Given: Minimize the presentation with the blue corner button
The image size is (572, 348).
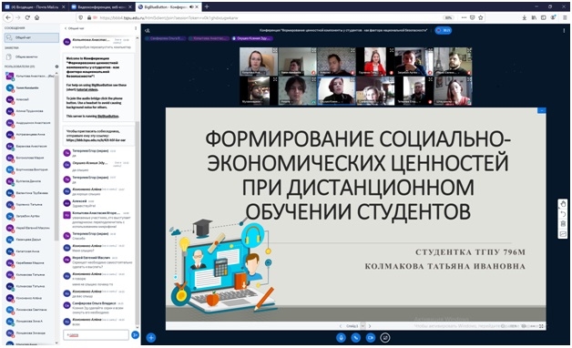Looking at the screenshot, I should (542, 110).
